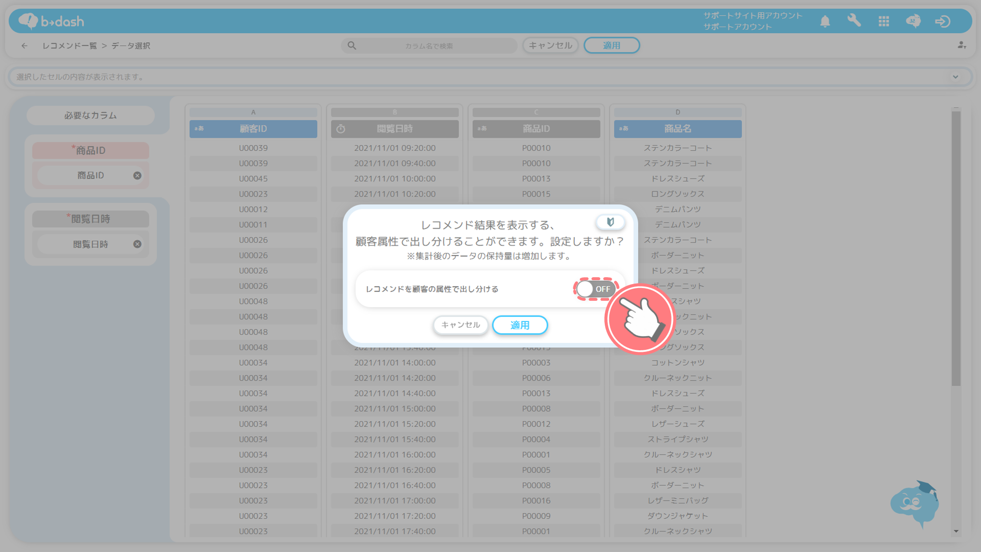Open notifications bell icon
The width and height of the screenshot is (981, 552).
[x=825, y=21]
